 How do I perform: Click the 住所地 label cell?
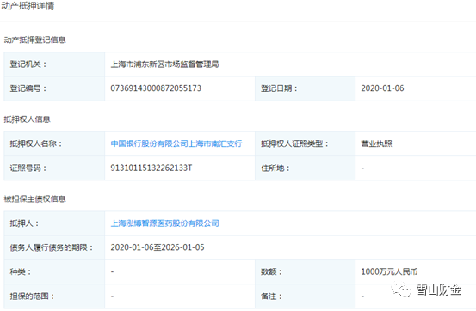(x=305, y=168)
